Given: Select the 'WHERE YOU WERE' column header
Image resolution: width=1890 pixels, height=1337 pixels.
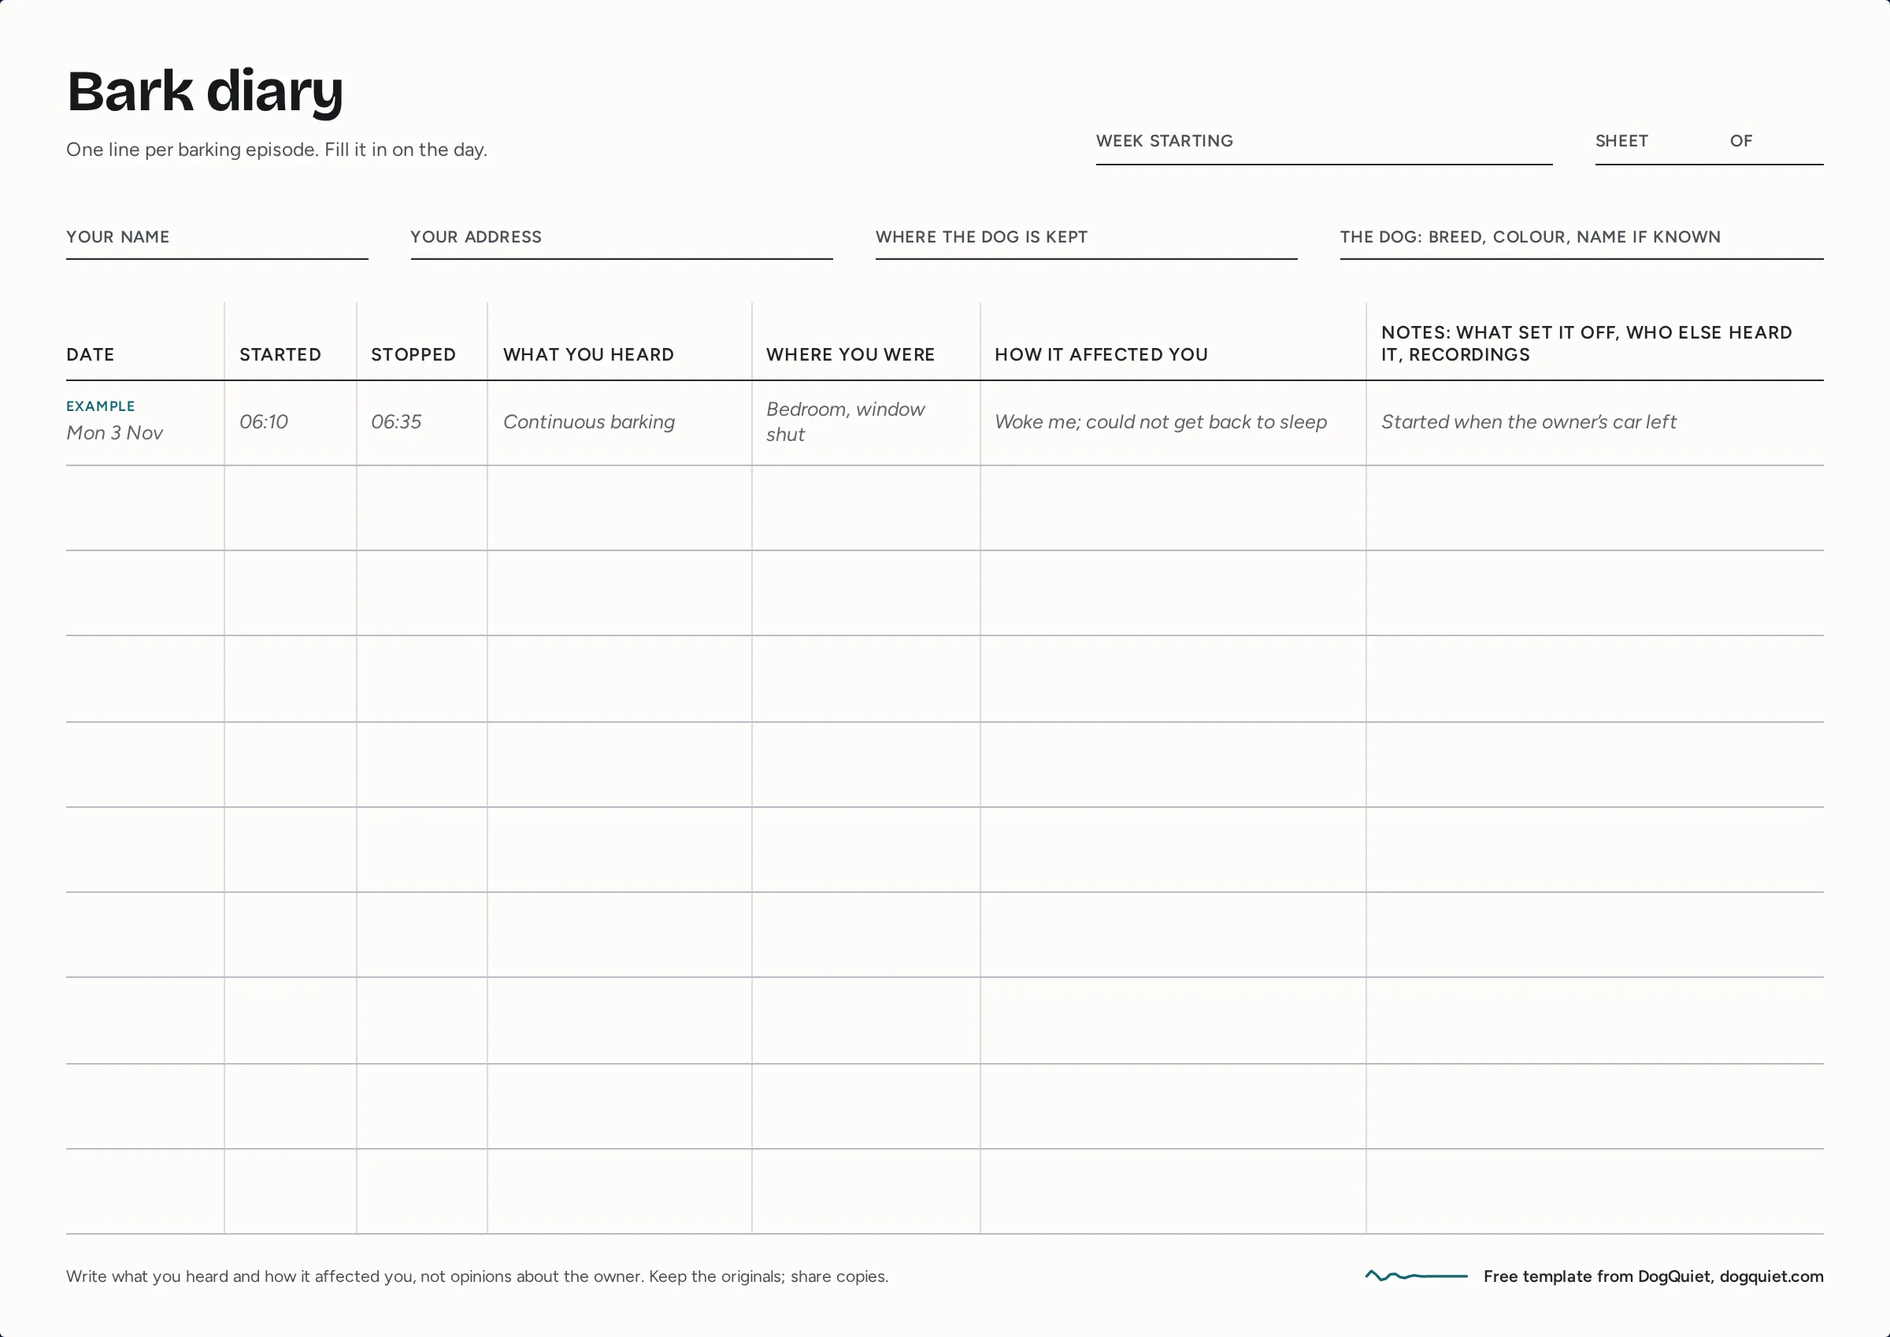Looking at the screenshot, I should pos(850,355).
